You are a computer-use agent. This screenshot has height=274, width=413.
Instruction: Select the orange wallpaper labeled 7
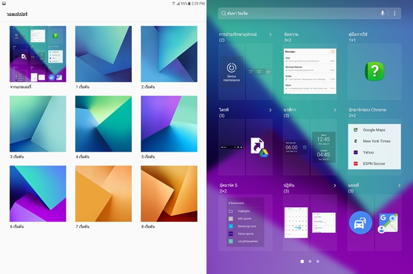[x=103, y=194]
